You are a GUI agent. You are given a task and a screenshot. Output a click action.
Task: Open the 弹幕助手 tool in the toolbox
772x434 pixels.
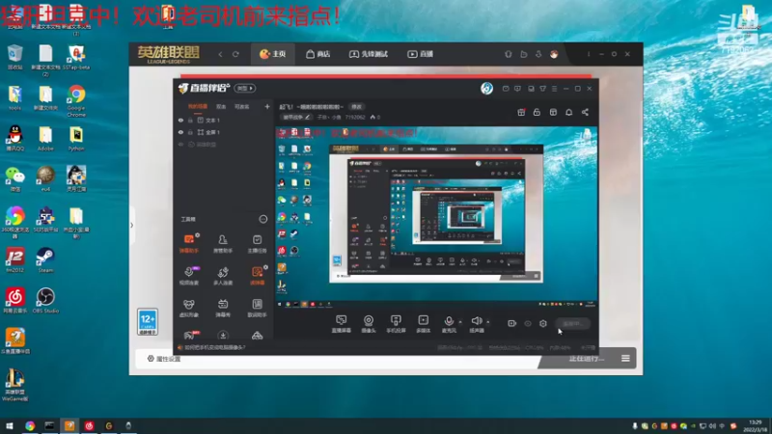[189, 244]
